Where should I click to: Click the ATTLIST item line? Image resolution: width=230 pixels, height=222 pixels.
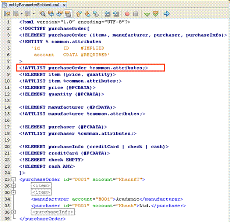(70, 81)
